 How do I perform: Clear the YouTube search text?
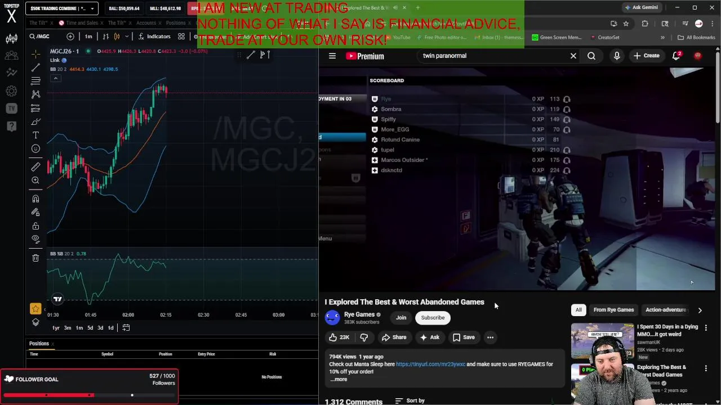pos(573,56)
